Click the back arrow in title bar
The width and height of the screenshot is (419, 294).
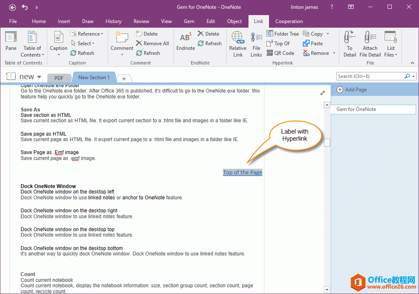click(13, 7)
